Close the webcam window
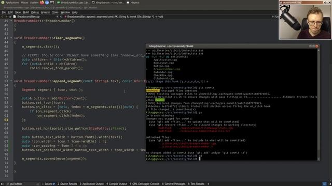 [x=330, y=2]
